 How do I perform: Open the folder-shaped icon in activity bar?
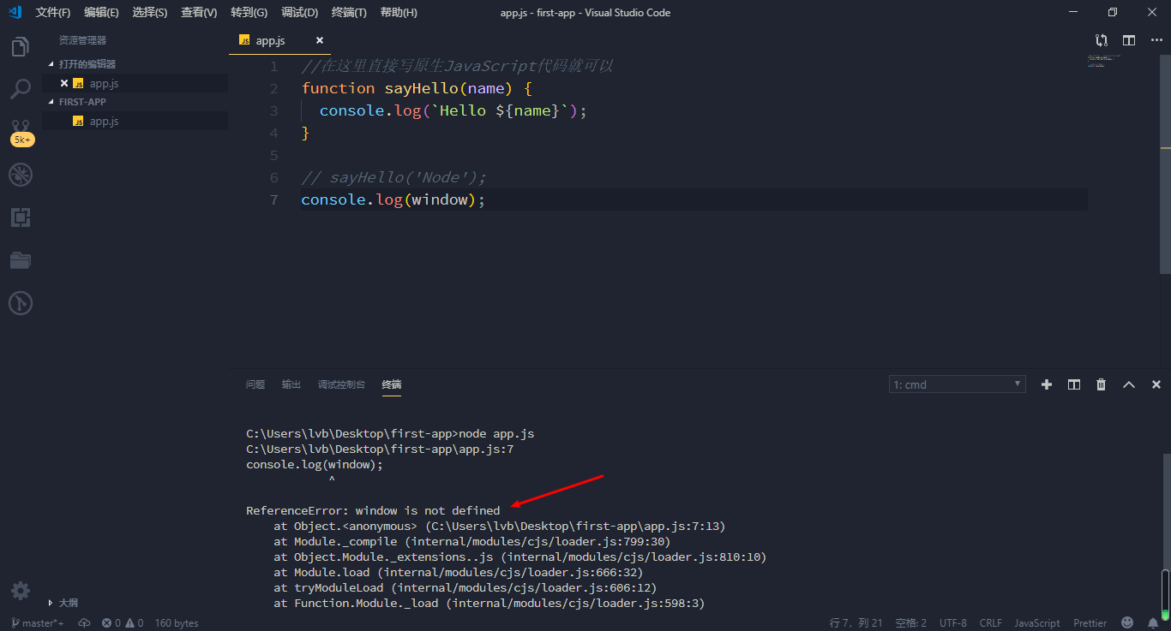tap(21, 260)
